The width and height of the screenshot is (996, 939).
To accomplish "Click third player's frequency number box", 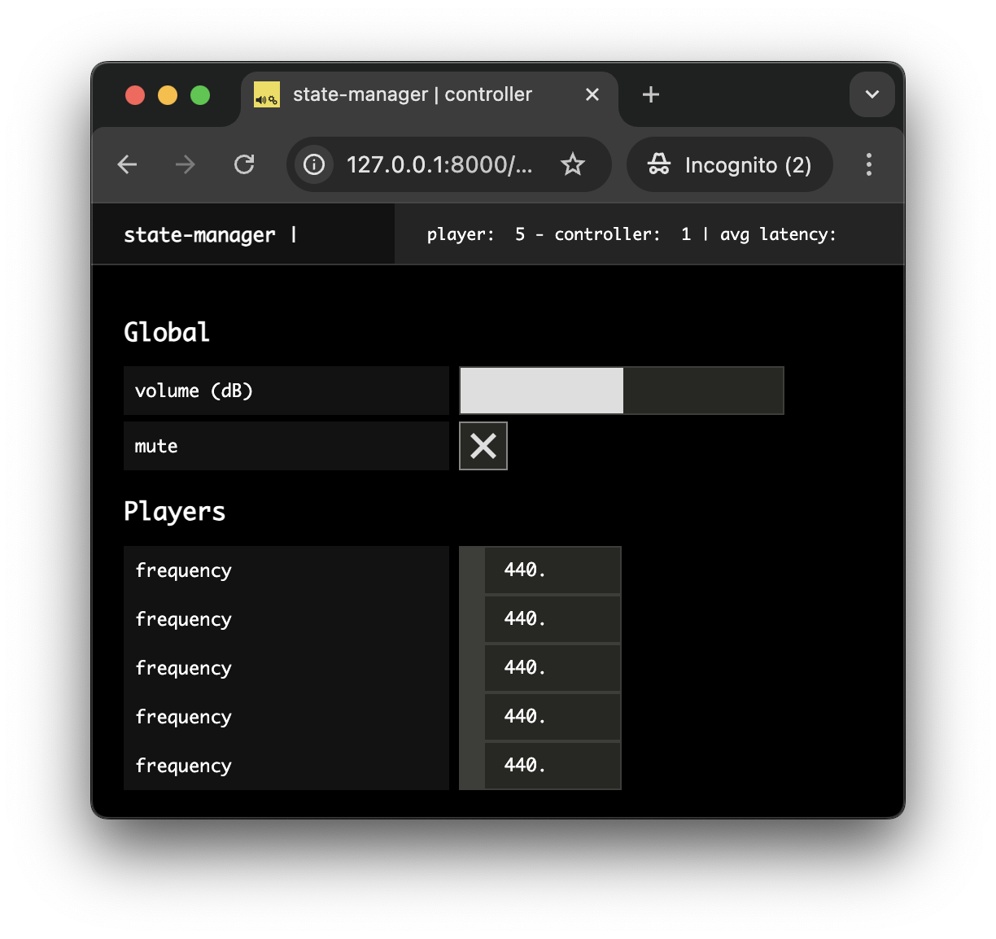I will click(552, 668).
